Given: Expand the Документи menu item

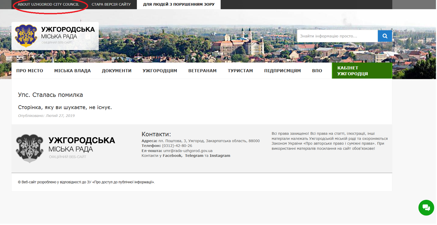Looking at the screenshot, I should (x=116, y=71).
